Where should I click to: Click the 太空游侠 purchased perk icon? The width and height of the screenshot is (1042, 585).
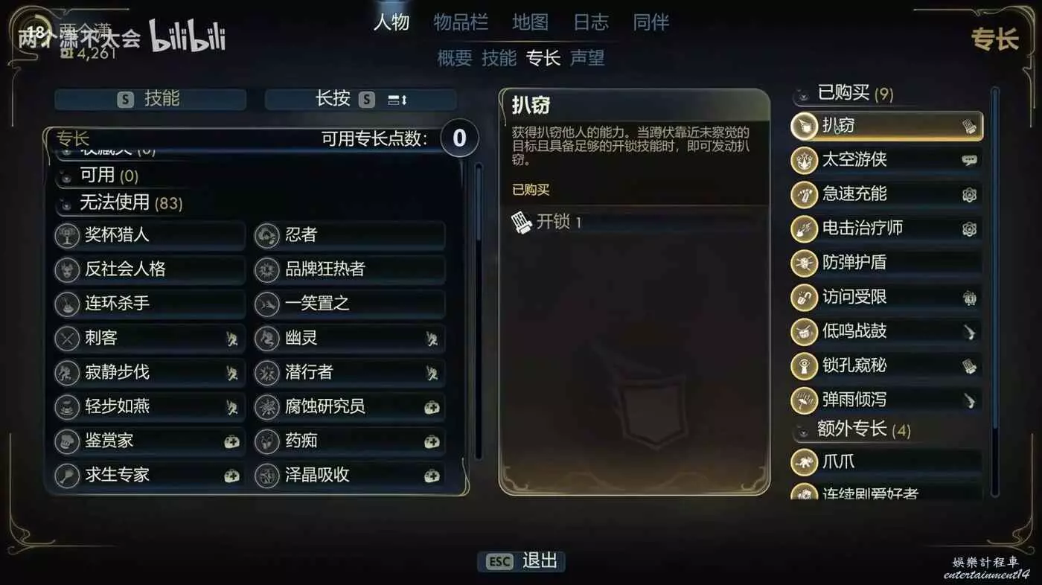(x=804, y=159)
